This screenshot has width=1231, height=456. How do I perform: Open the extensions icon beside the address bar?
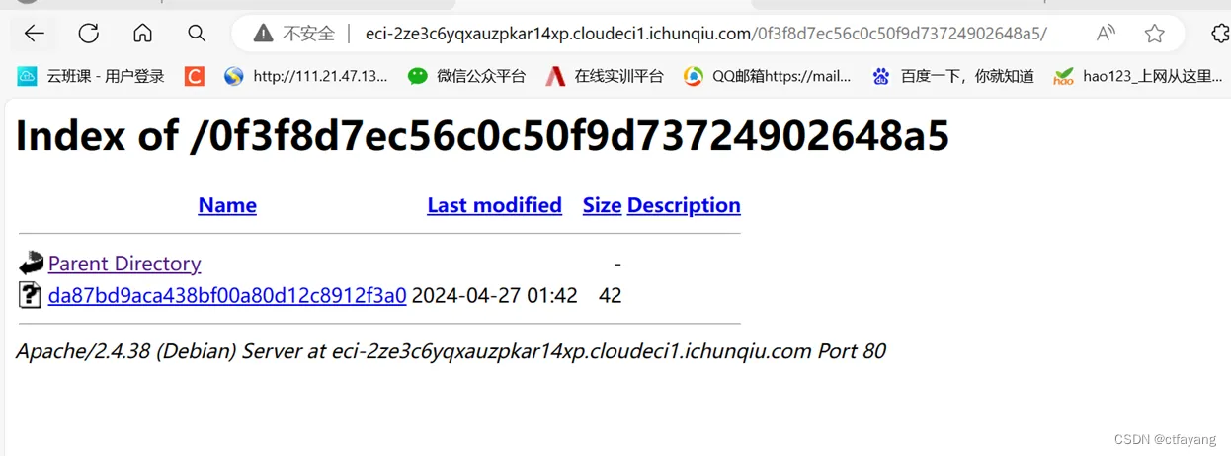point(1221,34)
